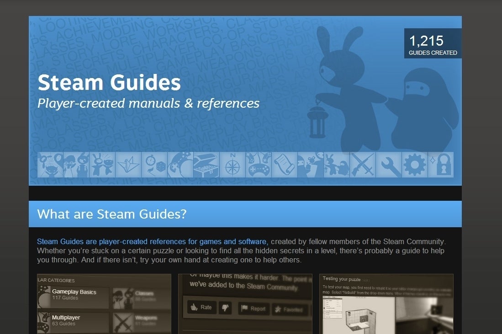Choose the crossed sword and rifle weapons icon

tap(362, 164)
